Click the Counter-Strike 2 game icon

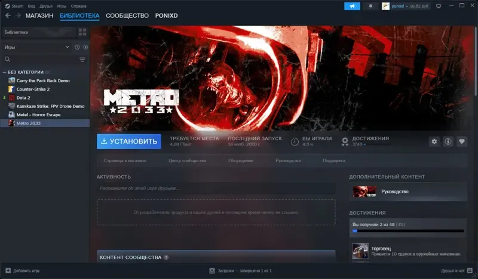pyautogui.click(x=11, y=89)
